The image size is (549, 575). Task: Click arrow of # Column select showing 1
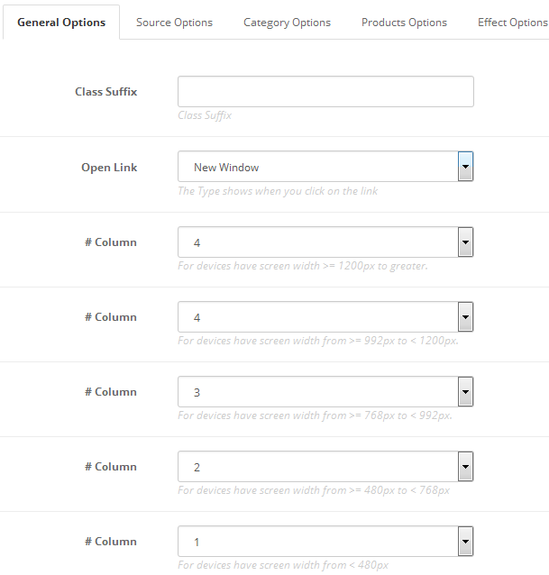(x=465, y=542)
